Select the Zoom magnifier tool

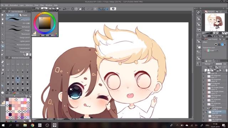tap(2, 15)
